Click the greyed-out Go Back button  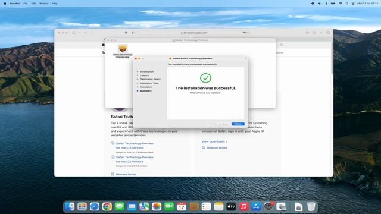223,124
